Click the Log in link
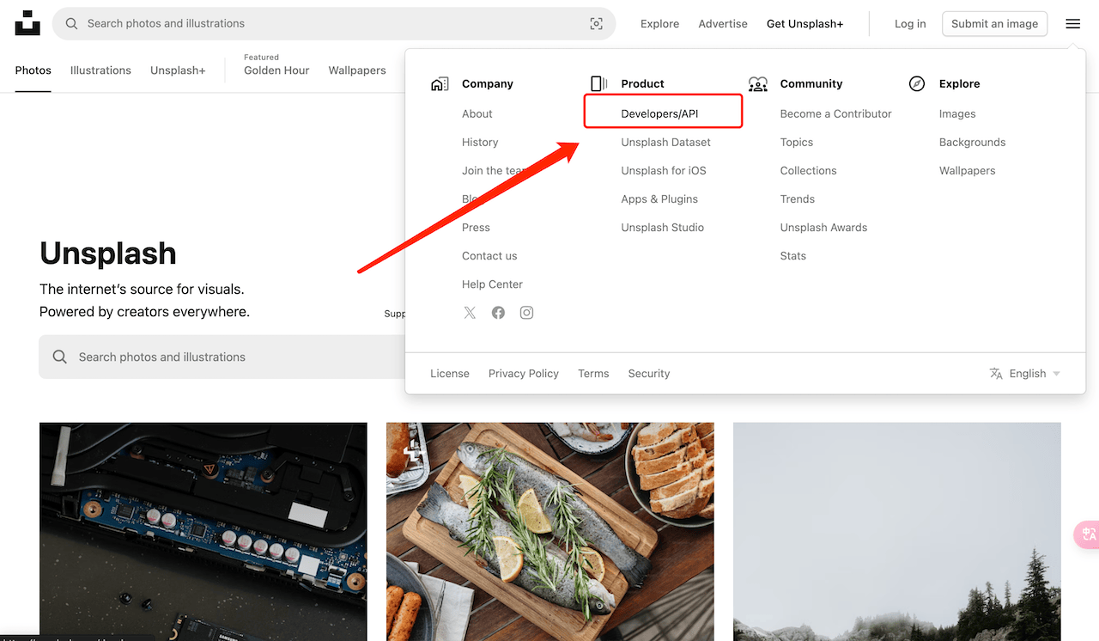This screenshot has width=1099, height=641. click(910, 24)
